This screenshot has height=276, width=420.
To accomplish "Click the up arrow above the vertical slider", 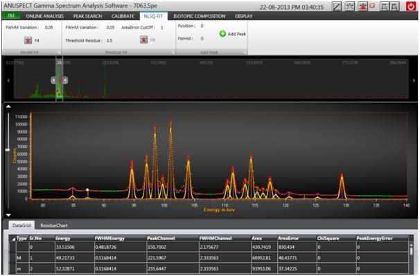I will click(x=8, y=107).
